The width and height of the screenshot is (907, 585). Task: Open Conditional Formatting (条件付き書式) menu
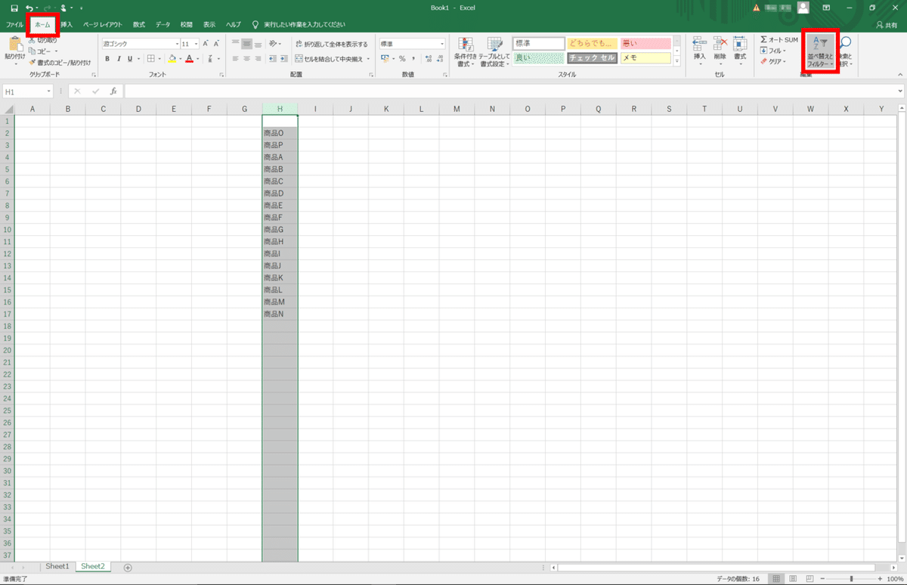coord(466,51)
